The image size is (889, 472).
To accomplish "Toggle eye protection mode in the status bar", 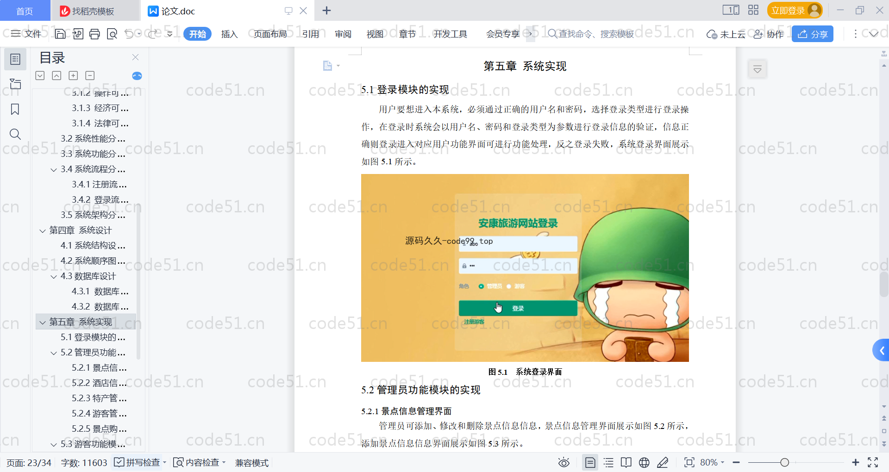I will (x=563, y=462).
